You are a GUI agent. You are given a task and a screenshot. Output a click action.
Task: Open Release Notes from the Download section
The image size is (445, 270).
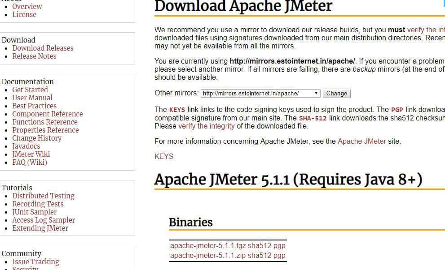(x=34, y=56)
